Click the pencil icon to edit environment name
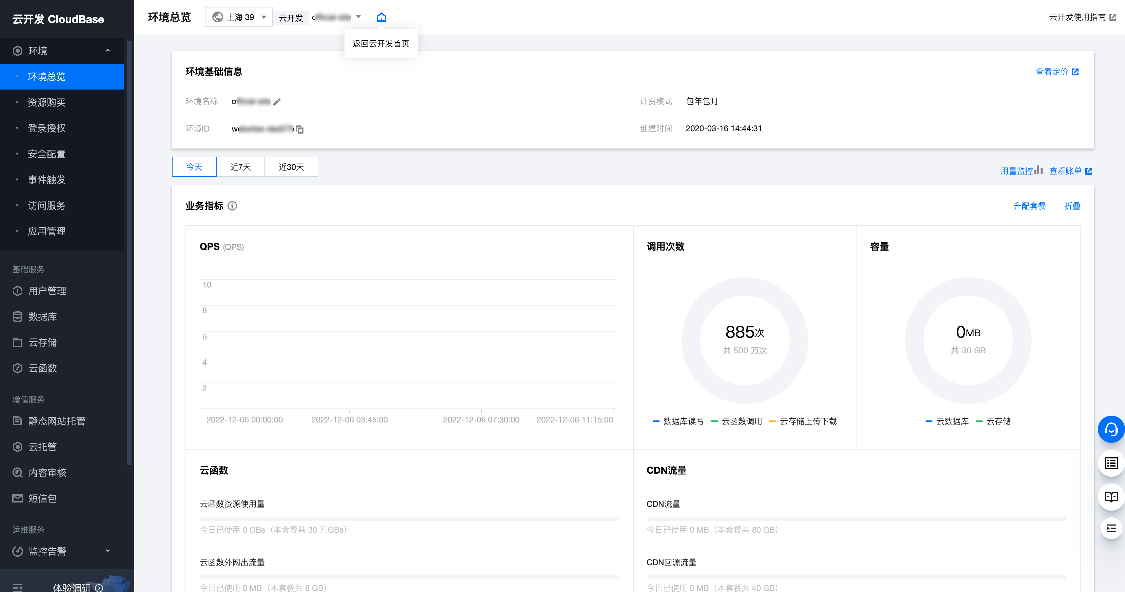This screenshot has width=1125, height=592. coord(277,102)
